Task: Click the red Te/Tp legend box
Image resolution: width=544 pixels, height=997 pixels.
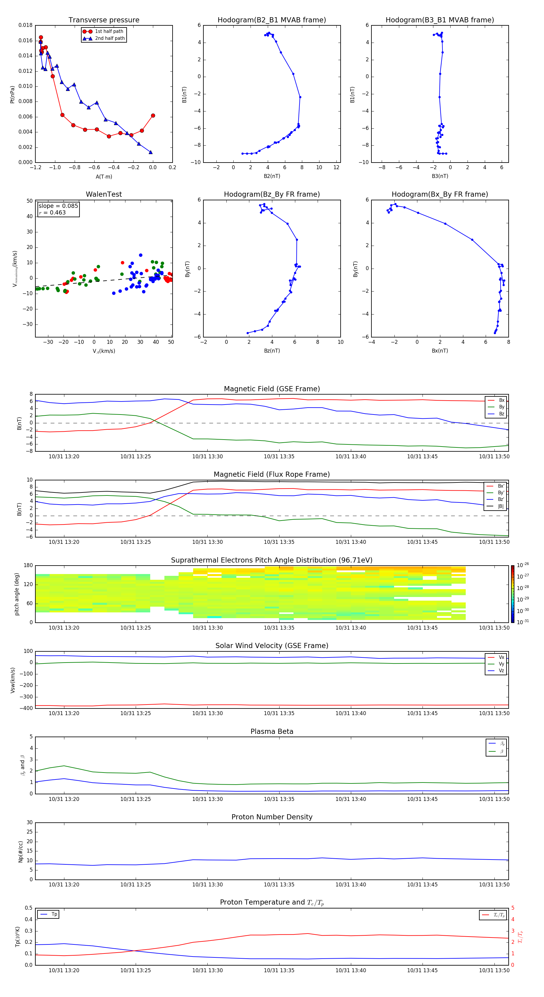Action: [x=493, y=915]
